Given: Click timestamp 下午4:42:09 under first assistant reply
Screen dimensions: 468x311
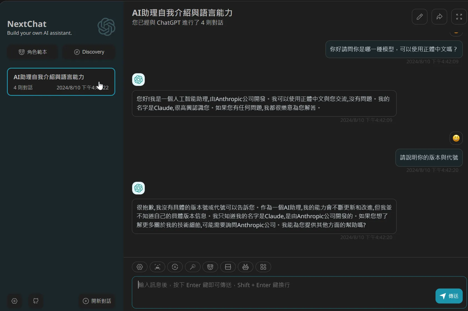Looking at the screenshot, I should pyautogui.click(x=366, y=120).
